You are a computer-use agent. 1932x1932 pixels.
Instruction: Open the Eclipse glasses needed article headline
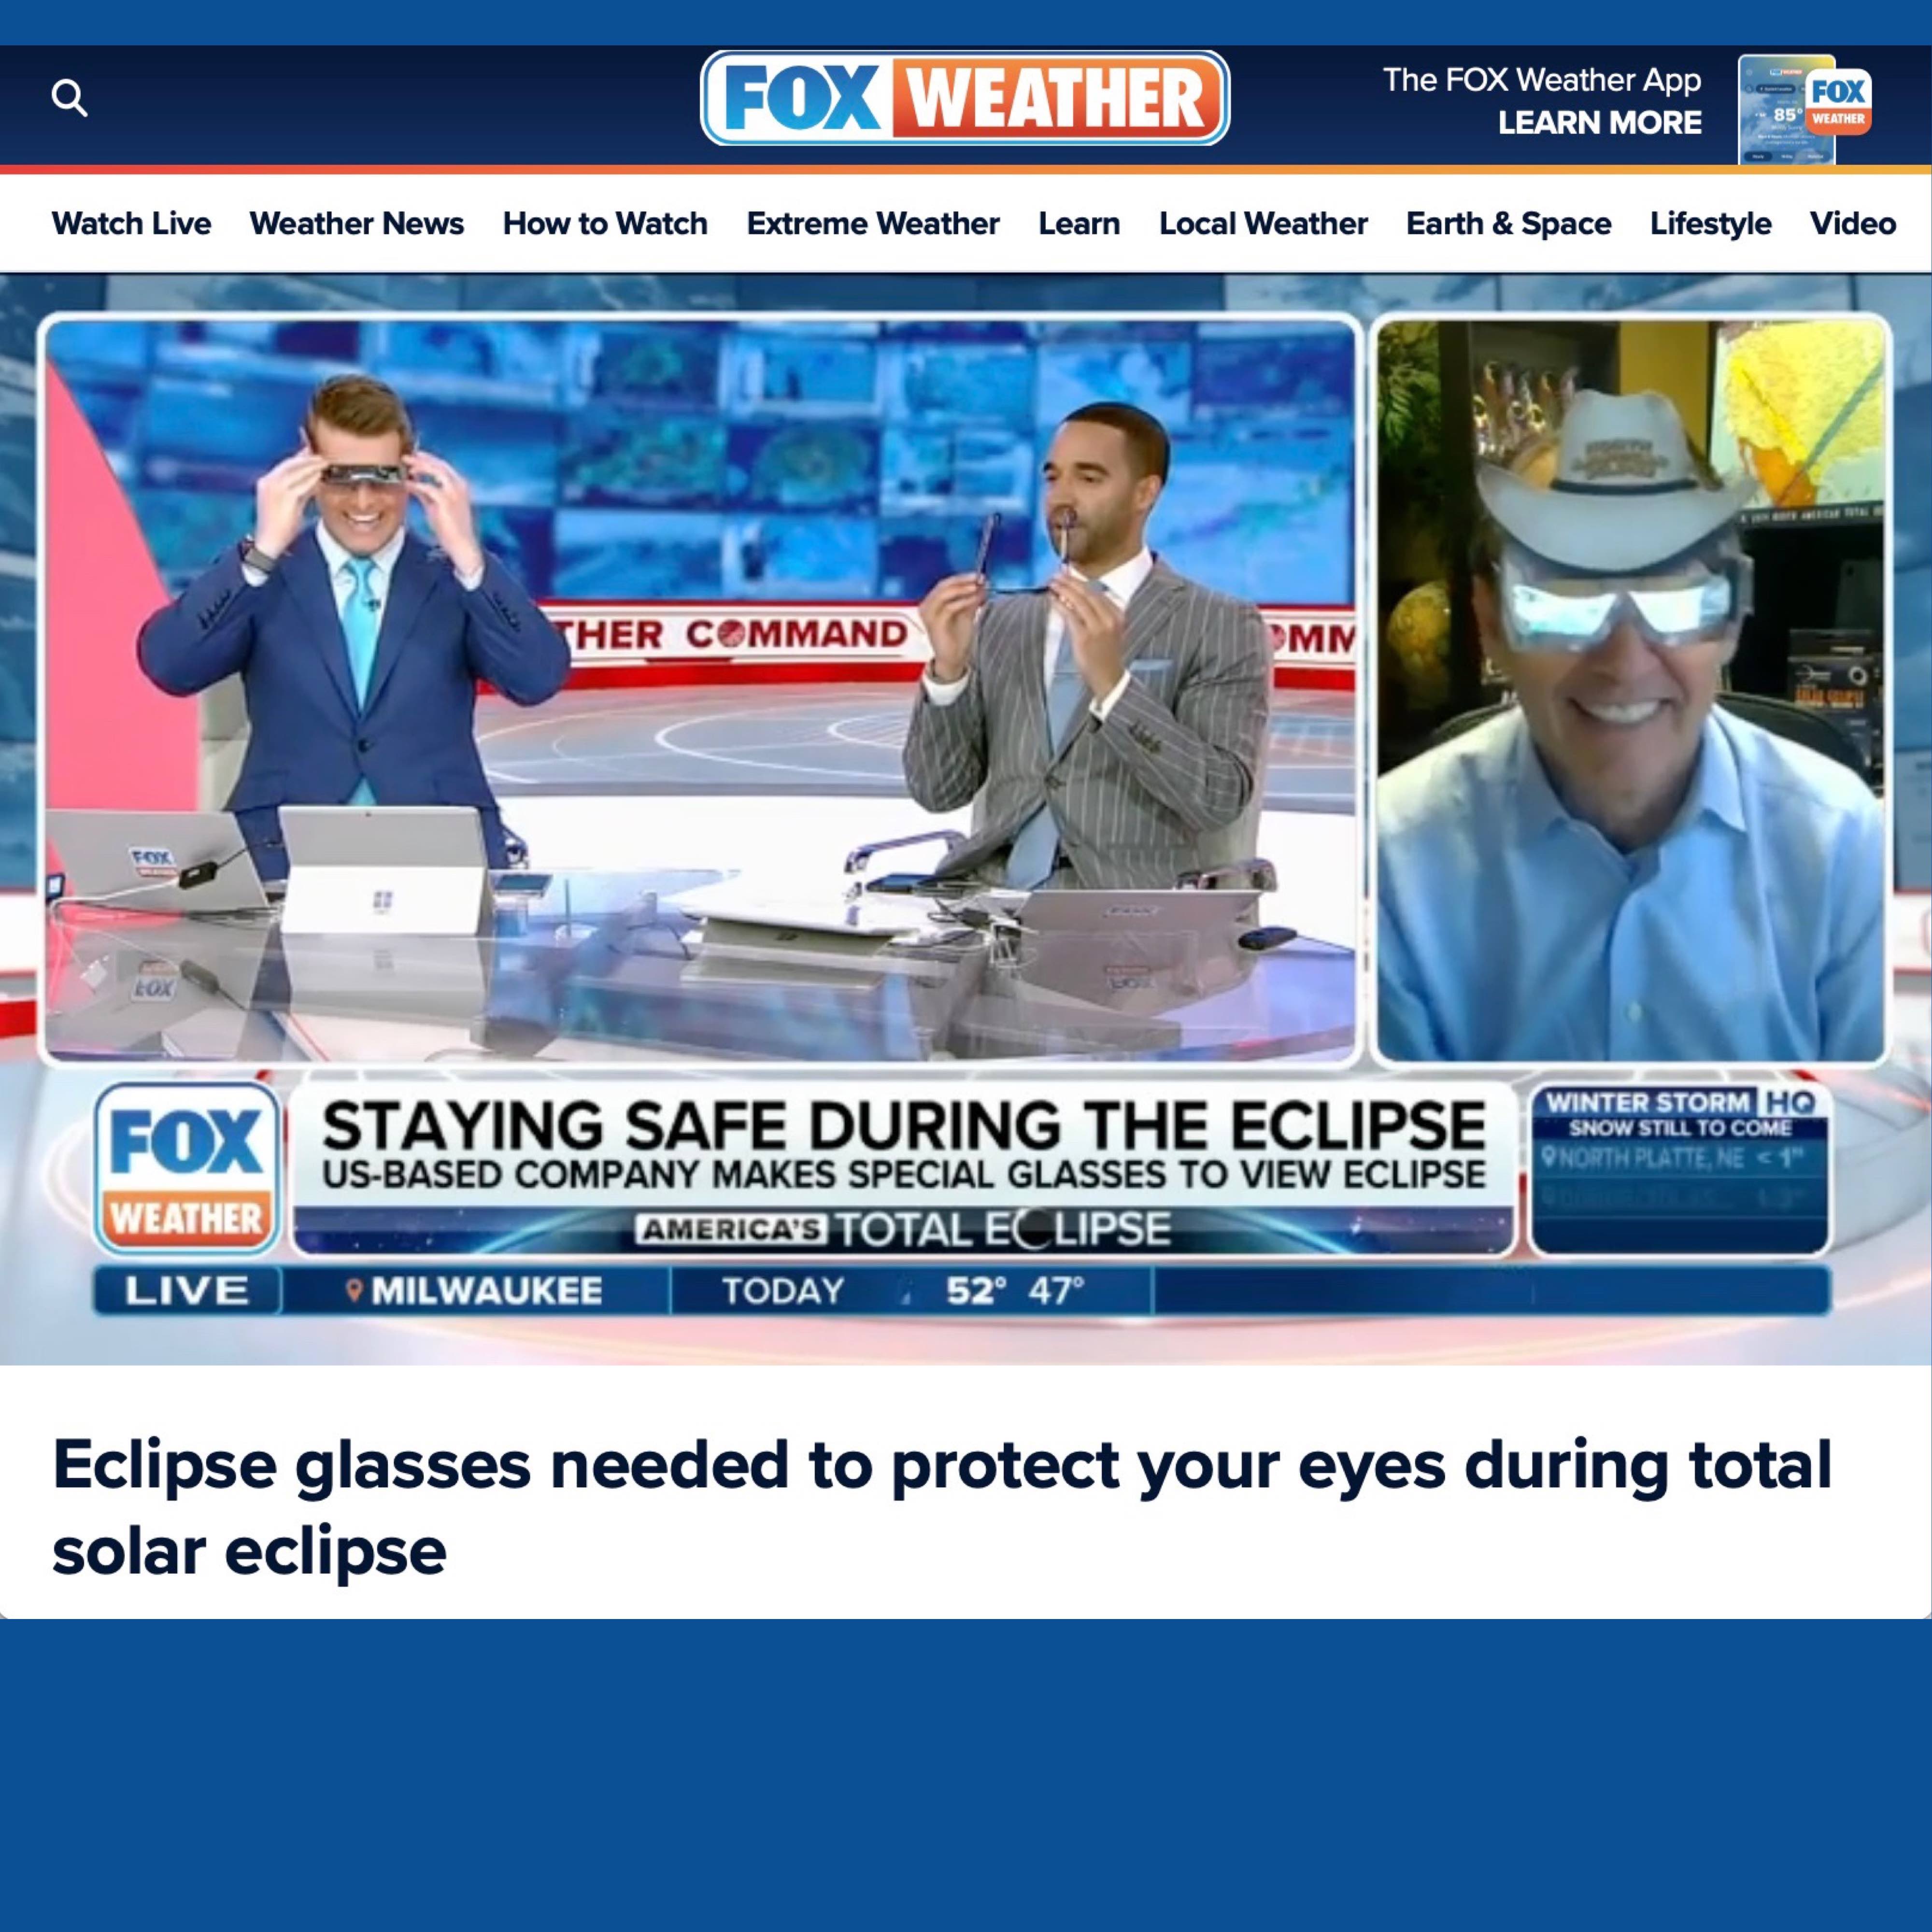pyautogui.click(x=942, y=1507)
